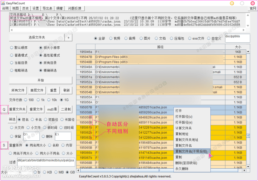Click the plus button beside 选择文件夹

(68, 38)
